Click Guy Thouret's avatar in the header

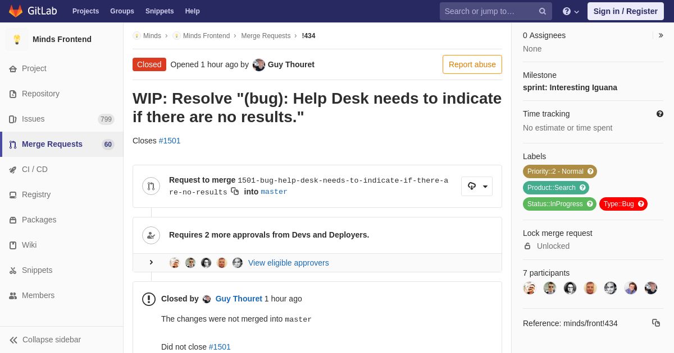click(x=259, y=64)
